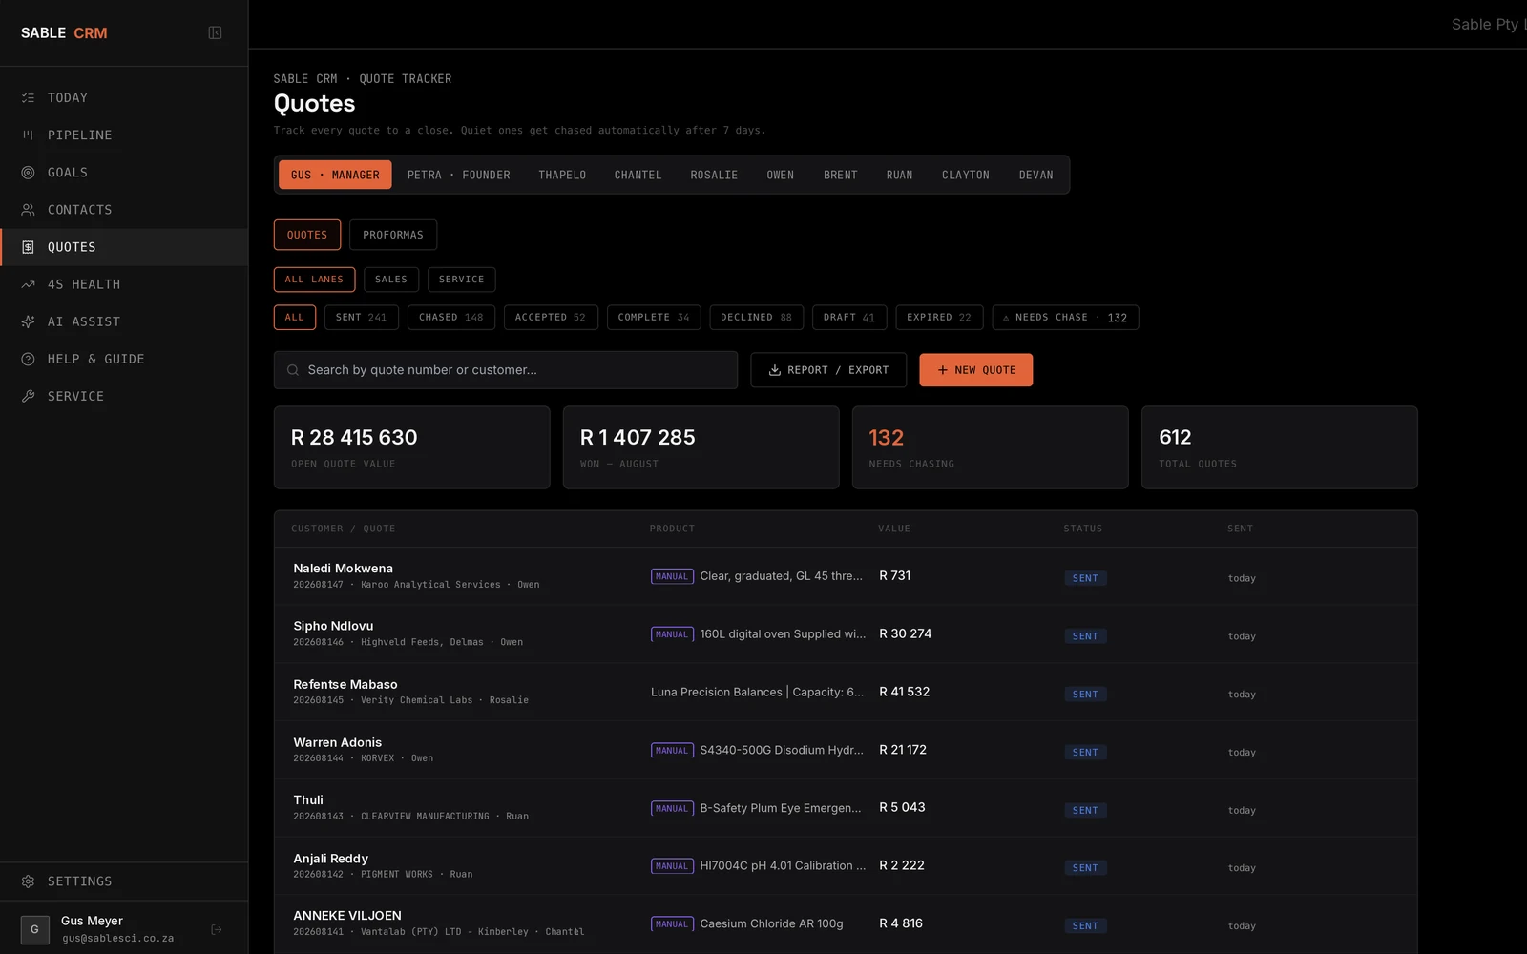Open Naledi Mokwena quote row
1527x954 pixels.
click(x=846, y=576)
